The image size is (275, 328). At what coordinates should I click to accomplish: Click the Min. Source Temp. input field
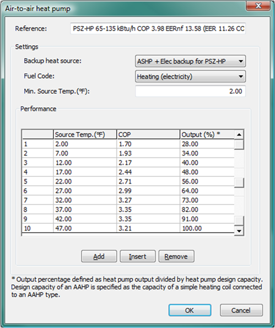click(190, 91)
